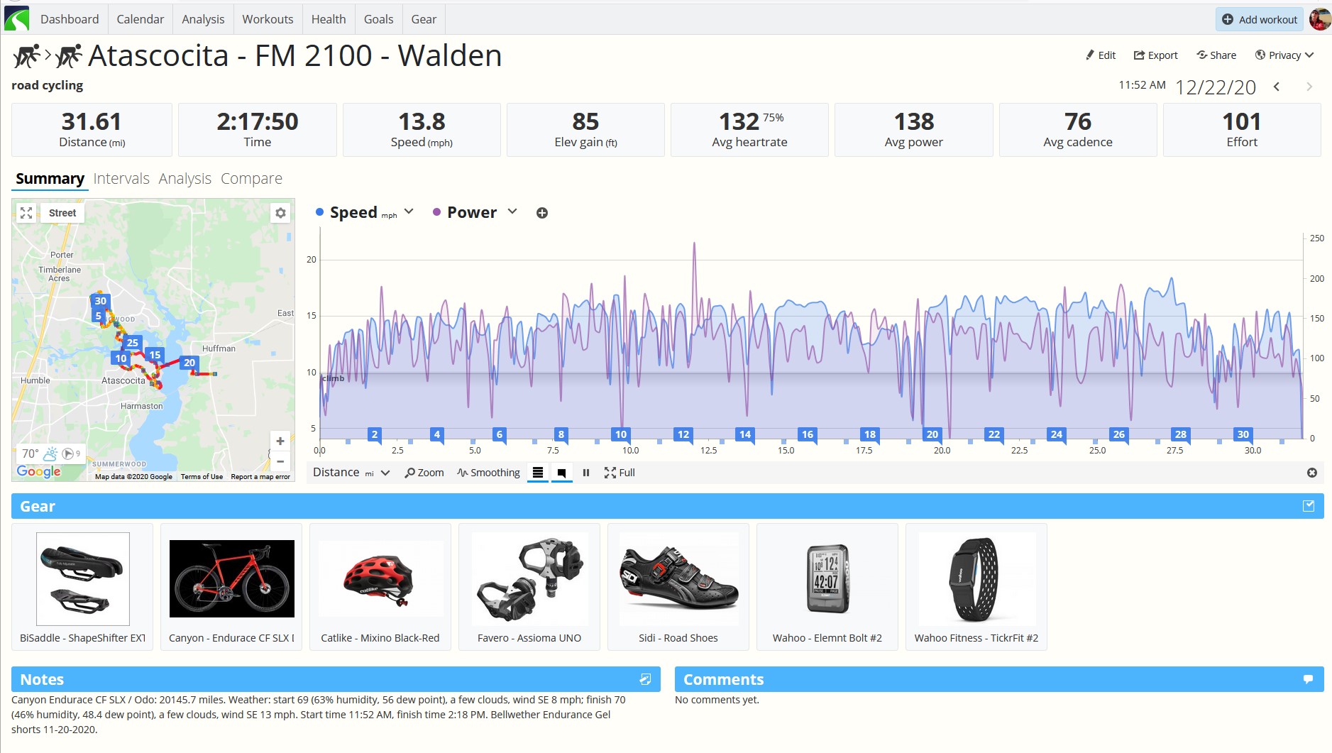Switch to the workout Analysis tab
Screen dimensions: 1332x753
point(185,179)
